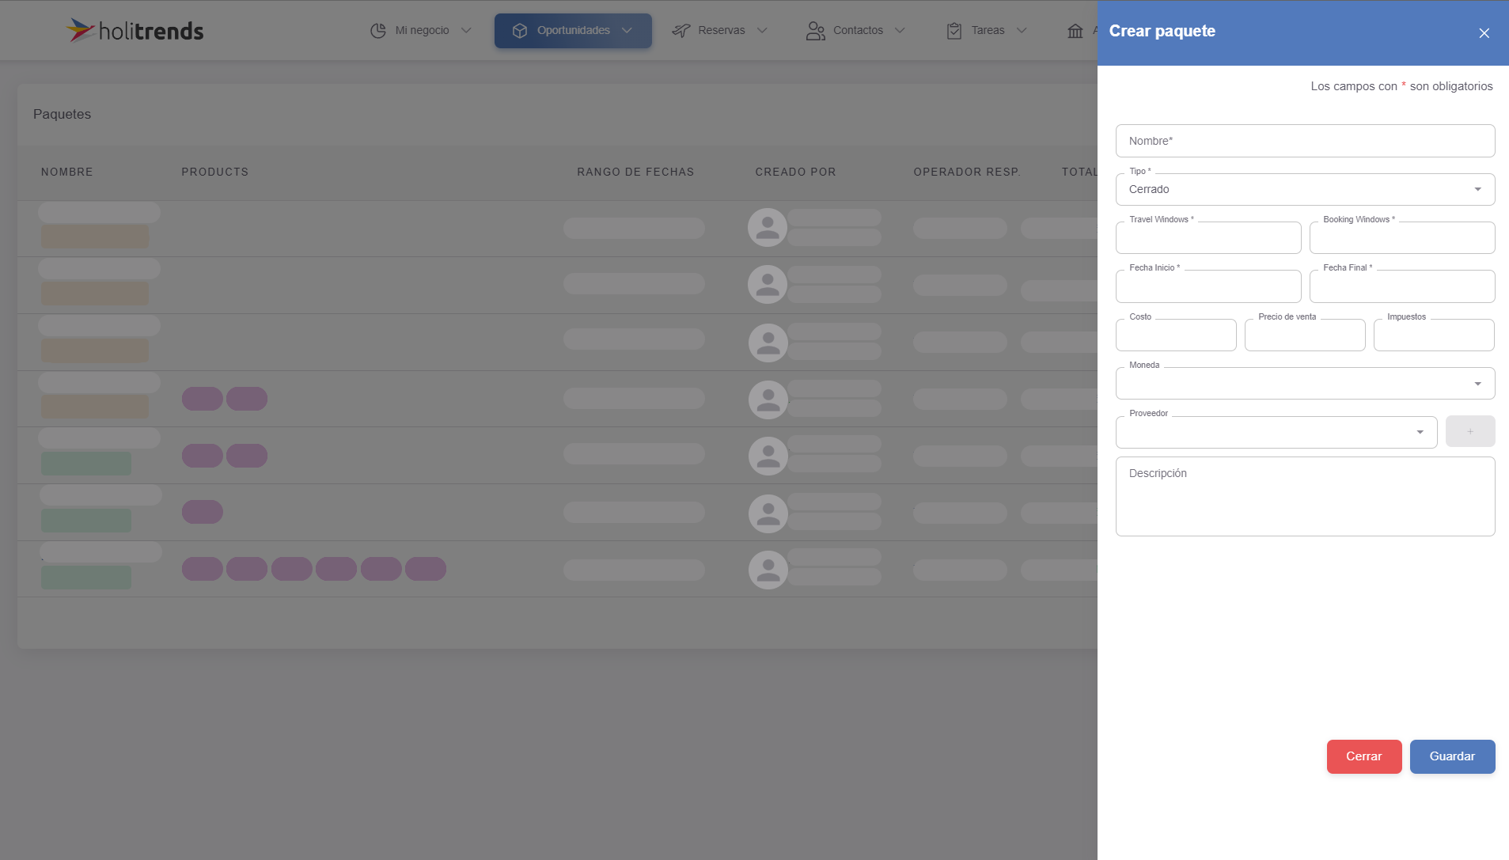Open the Tipo dropdown showing Cerrado

pos(1305,190)
